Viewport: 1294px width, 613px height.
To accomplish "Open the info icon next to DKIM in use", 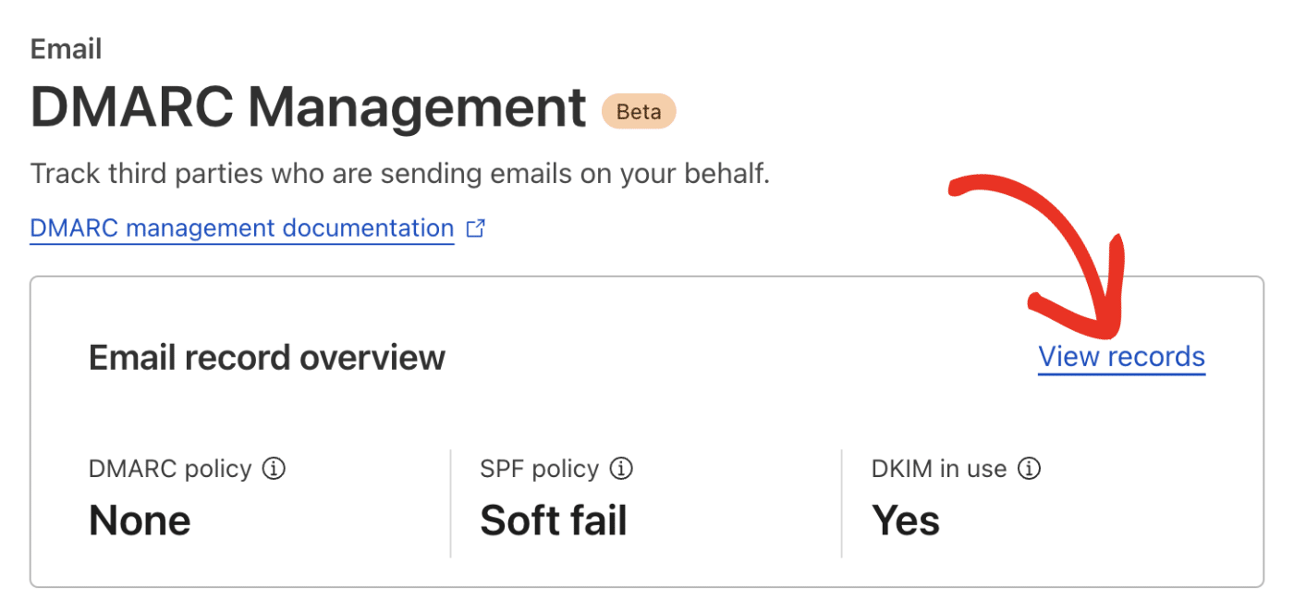I will tap(1029, 469).
